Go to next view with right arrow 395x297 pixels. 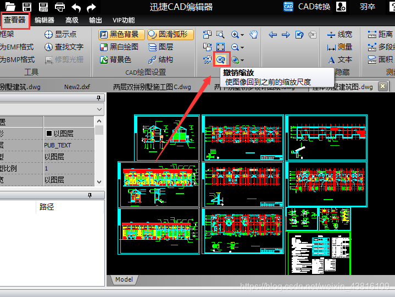[286, 35]
